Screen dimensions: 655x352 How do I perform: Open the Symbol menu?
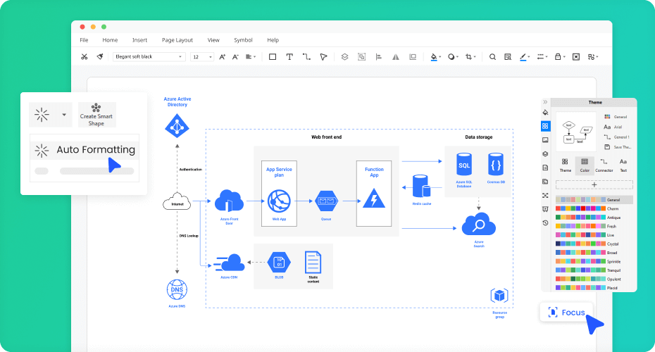(243, 40)
